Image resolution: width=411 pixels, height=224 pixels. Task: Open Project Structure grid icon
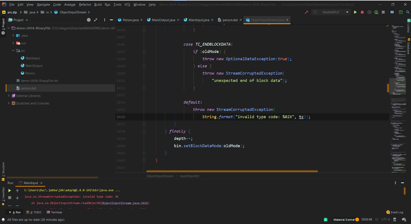(x=392, y=12)
